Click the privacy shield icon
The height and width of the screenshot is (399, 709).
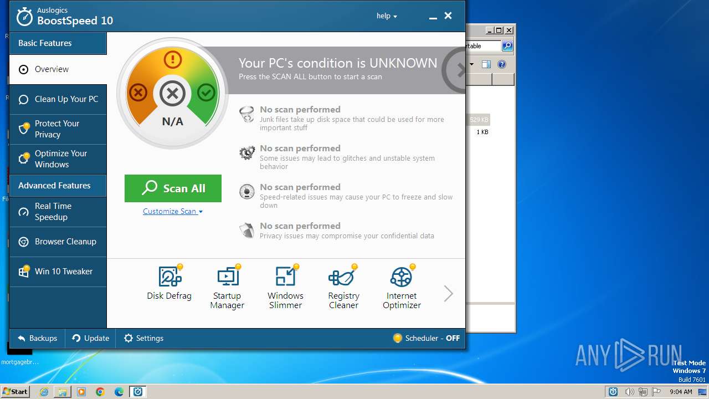point(246,231)
